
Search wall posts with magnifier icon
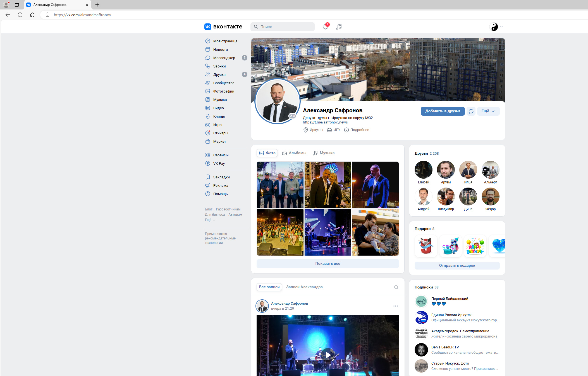[396, 287]
